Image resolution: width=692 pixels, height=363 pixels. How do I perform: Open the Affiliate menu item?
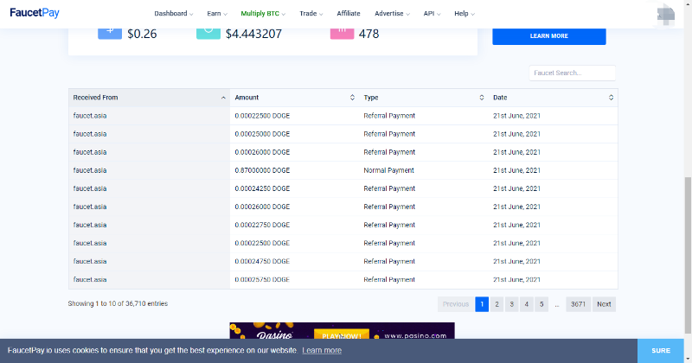349,14
